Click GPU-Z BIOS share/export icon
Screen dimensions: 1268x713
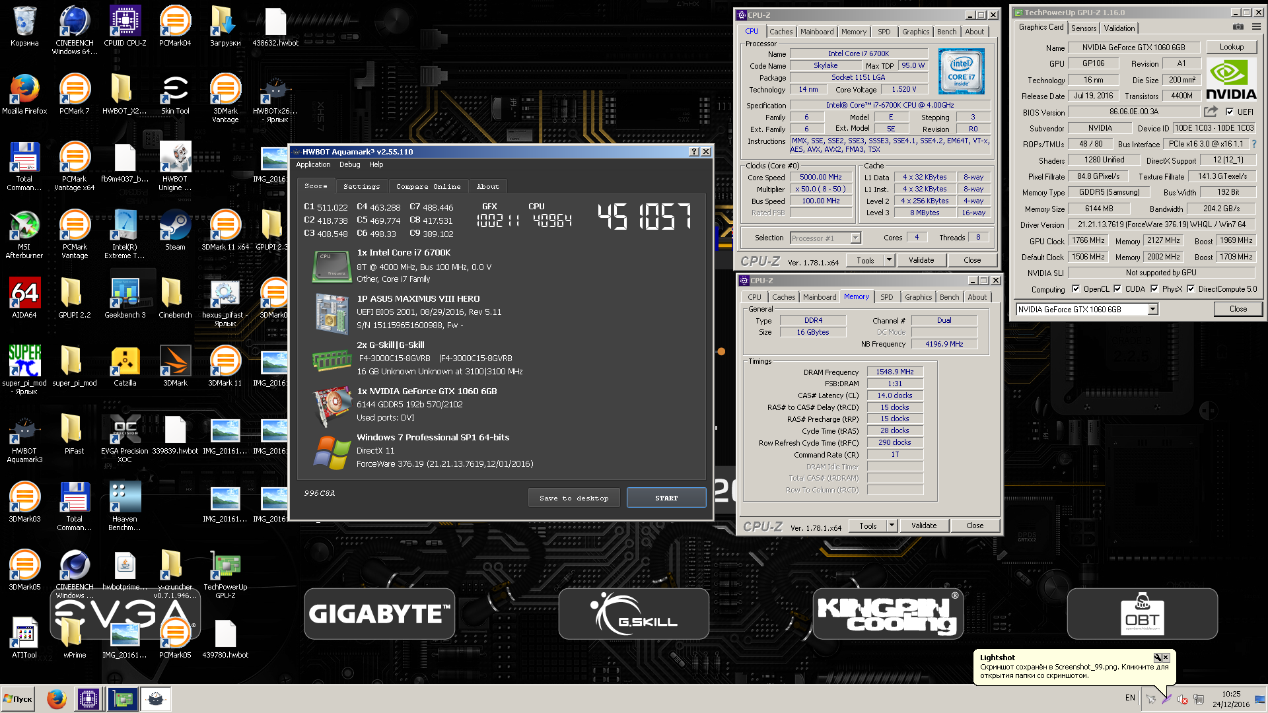(1211, 112)
